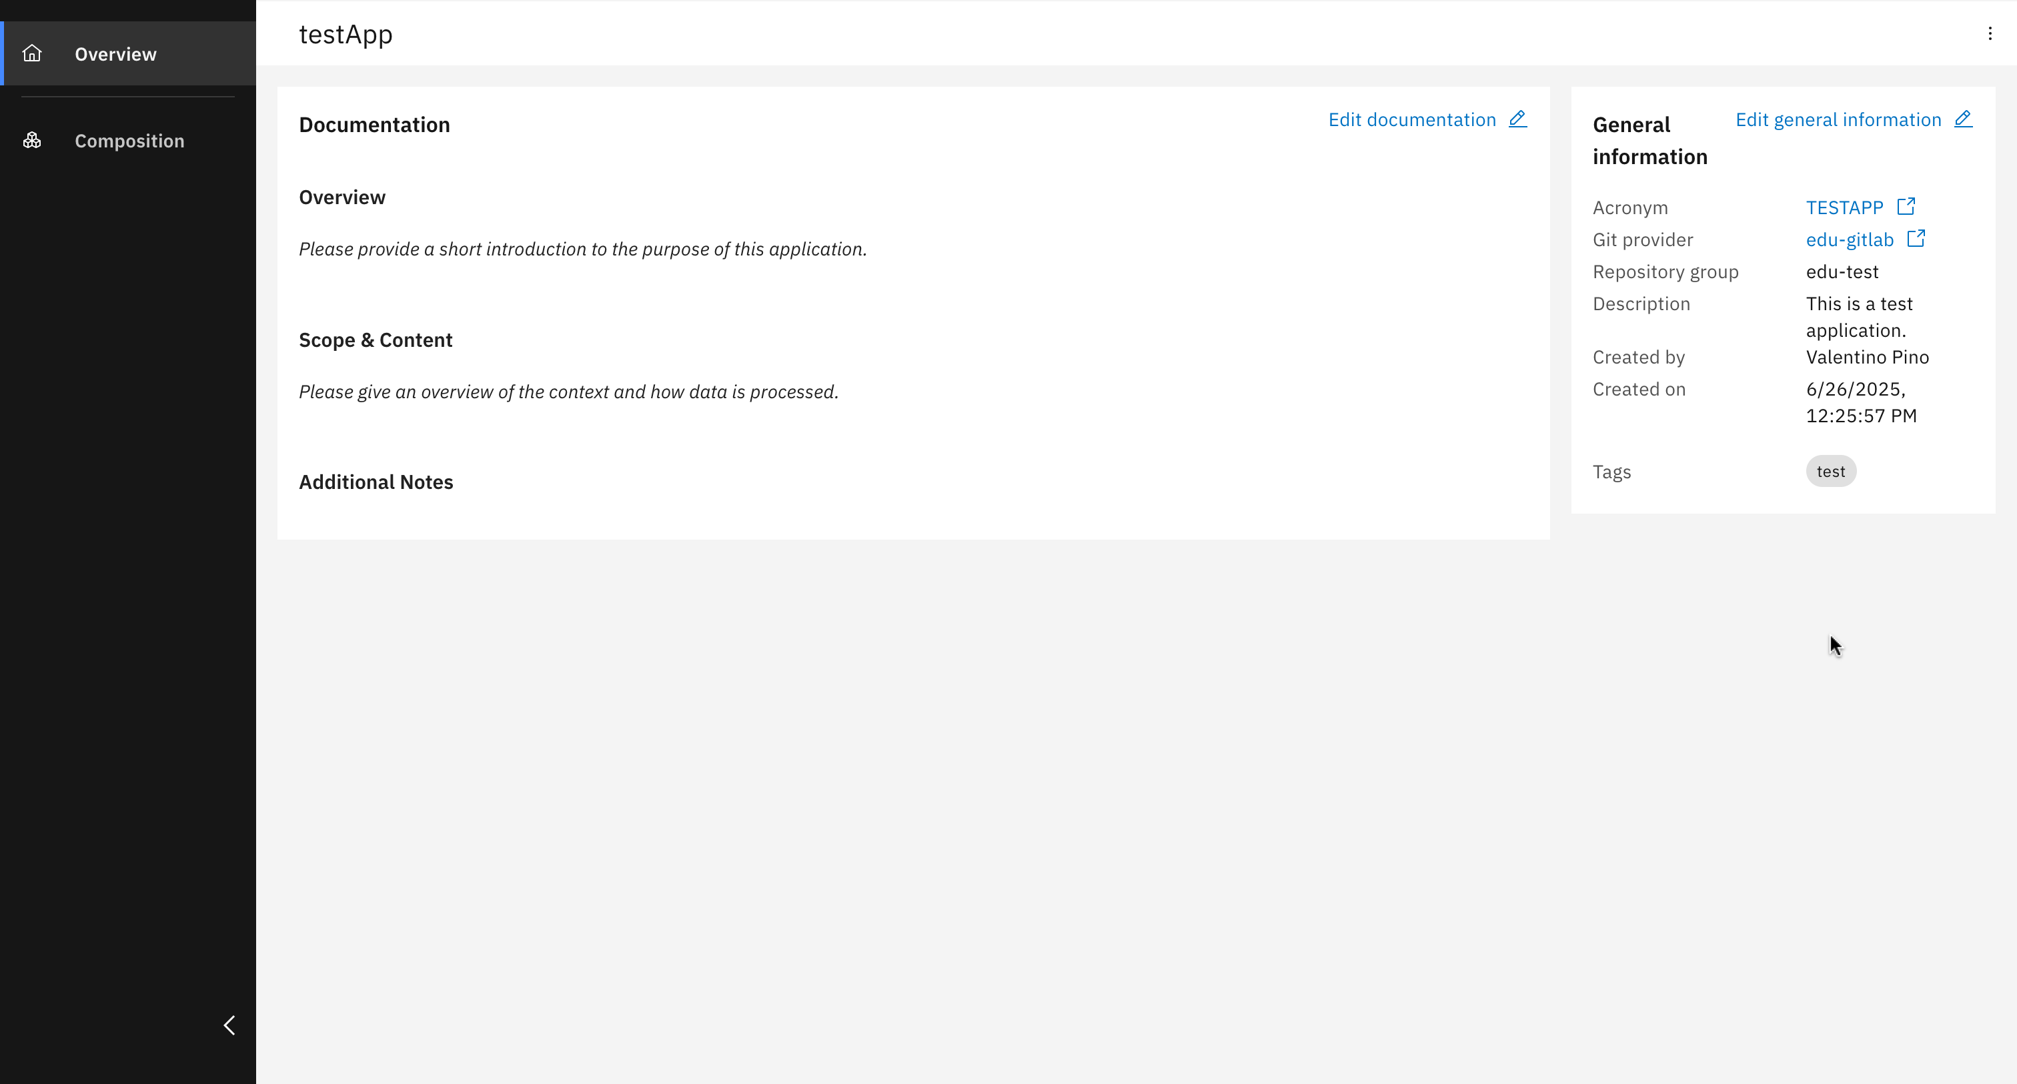Collapse the sidebar with the chevron icon

click(229, 1025)
